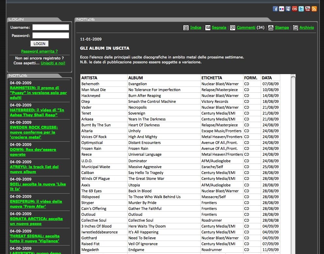Open the Commenti link

[246, 27]
